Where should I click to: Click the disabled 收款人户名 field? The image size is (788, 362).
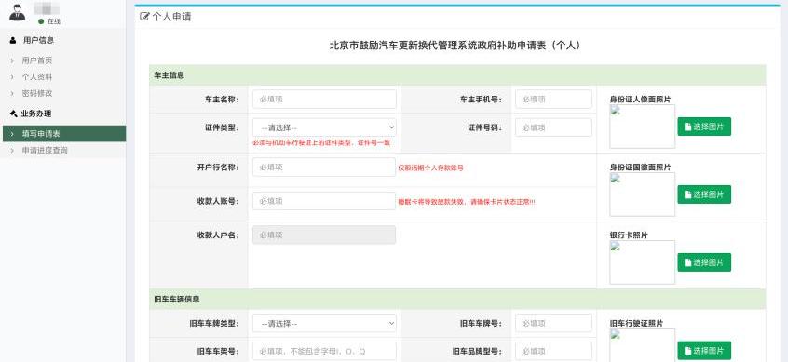pos(324,235)
